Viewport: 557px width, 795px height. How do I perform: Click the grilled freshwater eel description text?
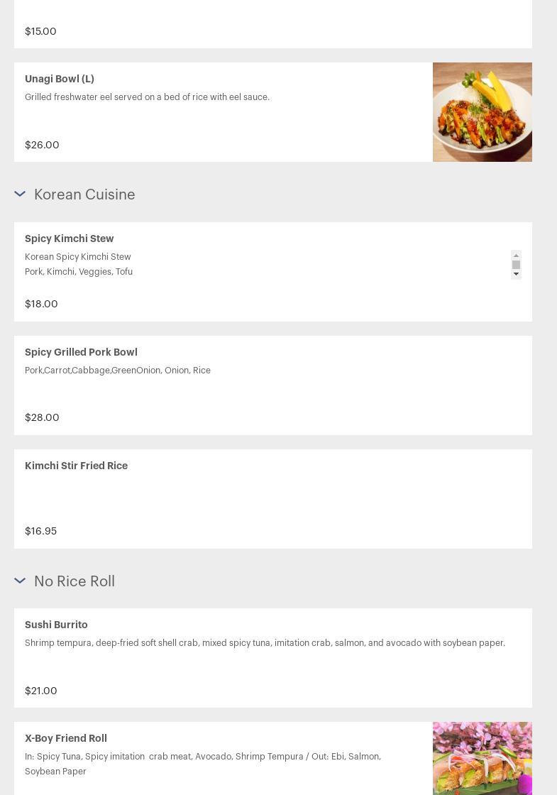(147, 97)
